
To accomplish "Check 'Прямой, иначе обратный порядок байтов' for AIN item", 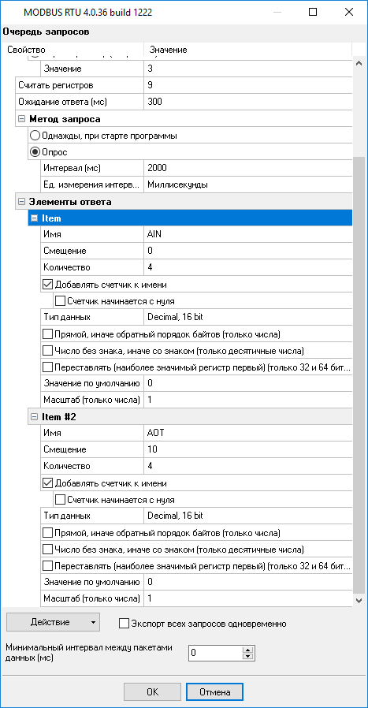I will [47, 334].
